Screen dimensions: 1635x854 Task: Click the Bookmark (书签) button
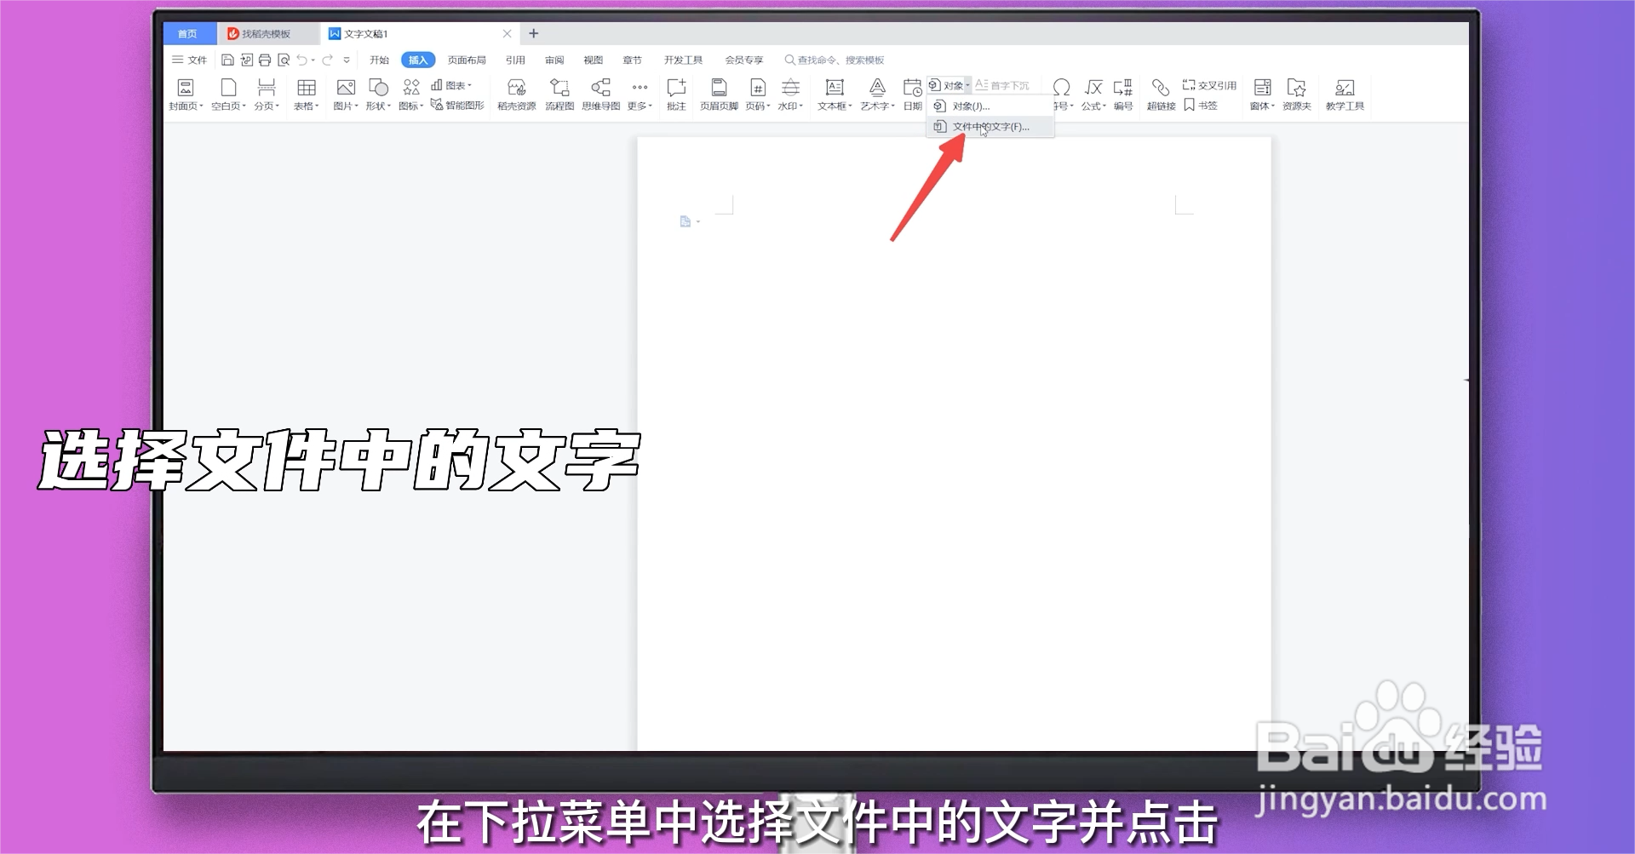(1201, 106)
